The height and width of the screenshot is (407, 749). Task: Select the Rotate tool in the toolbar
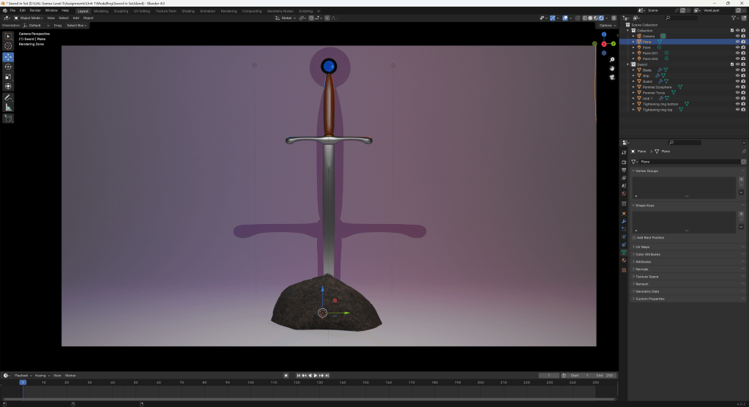[8, 67]
